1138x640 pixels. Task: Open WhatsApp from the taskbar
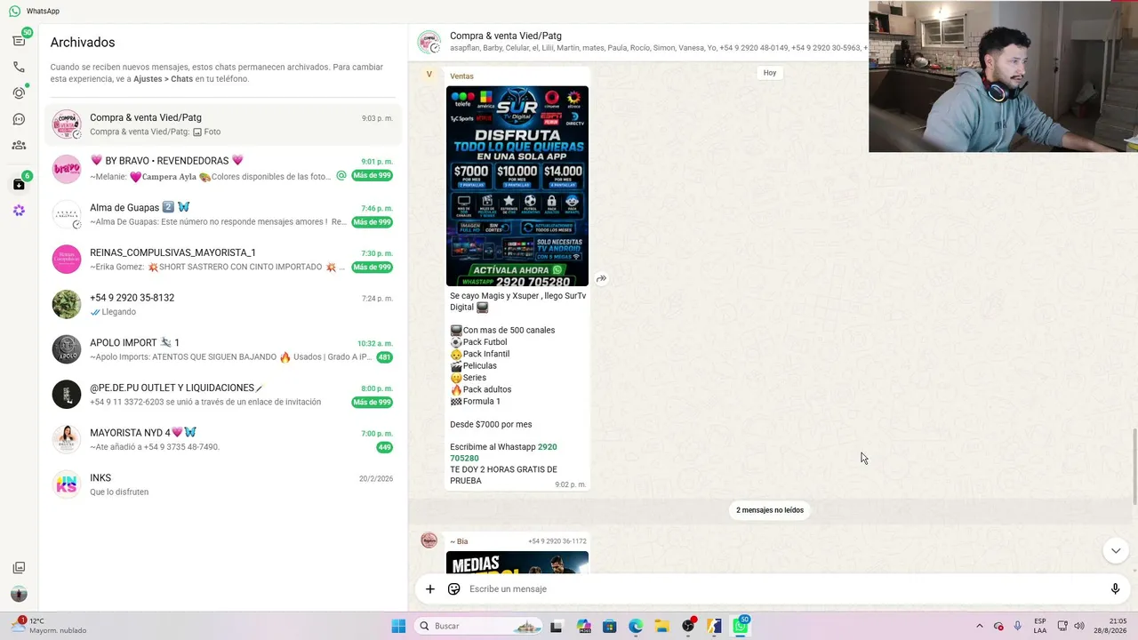pyautogui.click(x=741, y=626)
